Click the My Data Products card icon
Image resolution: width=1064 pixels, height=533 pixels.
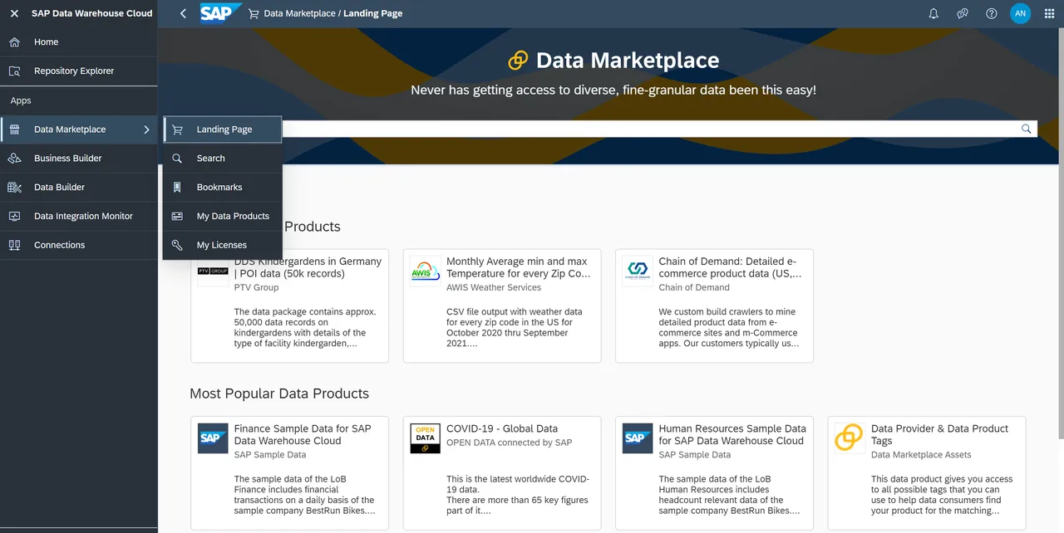(177, 217)
